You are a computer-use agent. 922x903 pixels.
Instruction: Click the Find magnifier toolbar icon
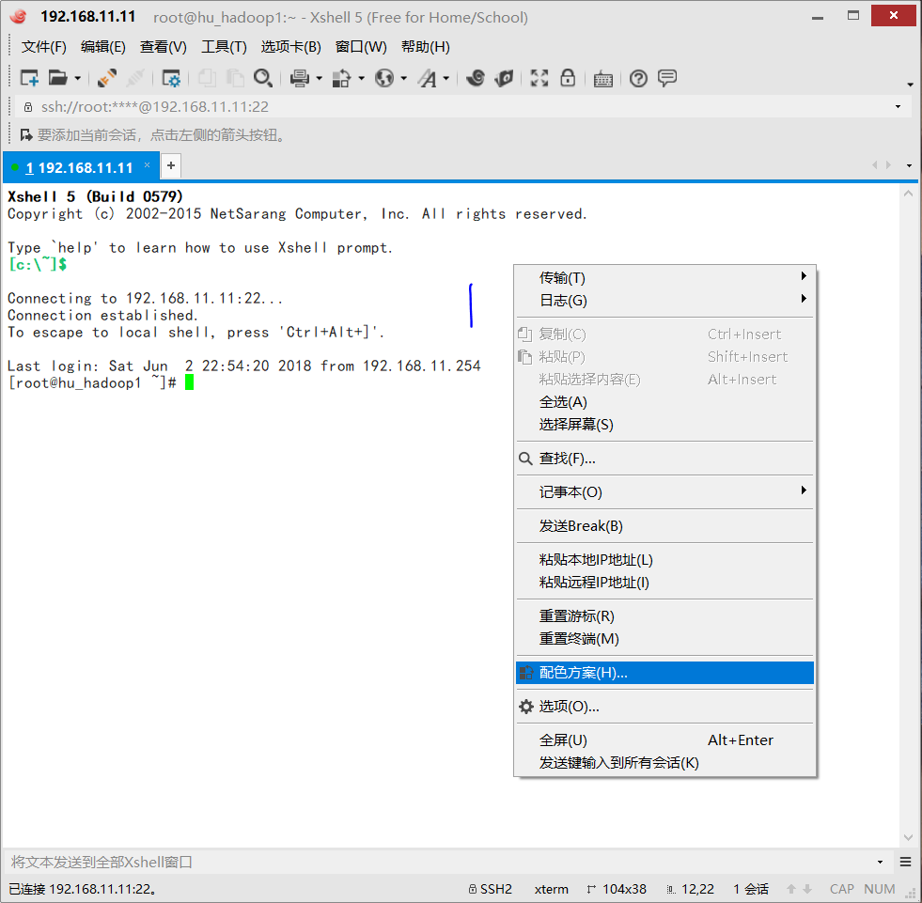[263, 78]
